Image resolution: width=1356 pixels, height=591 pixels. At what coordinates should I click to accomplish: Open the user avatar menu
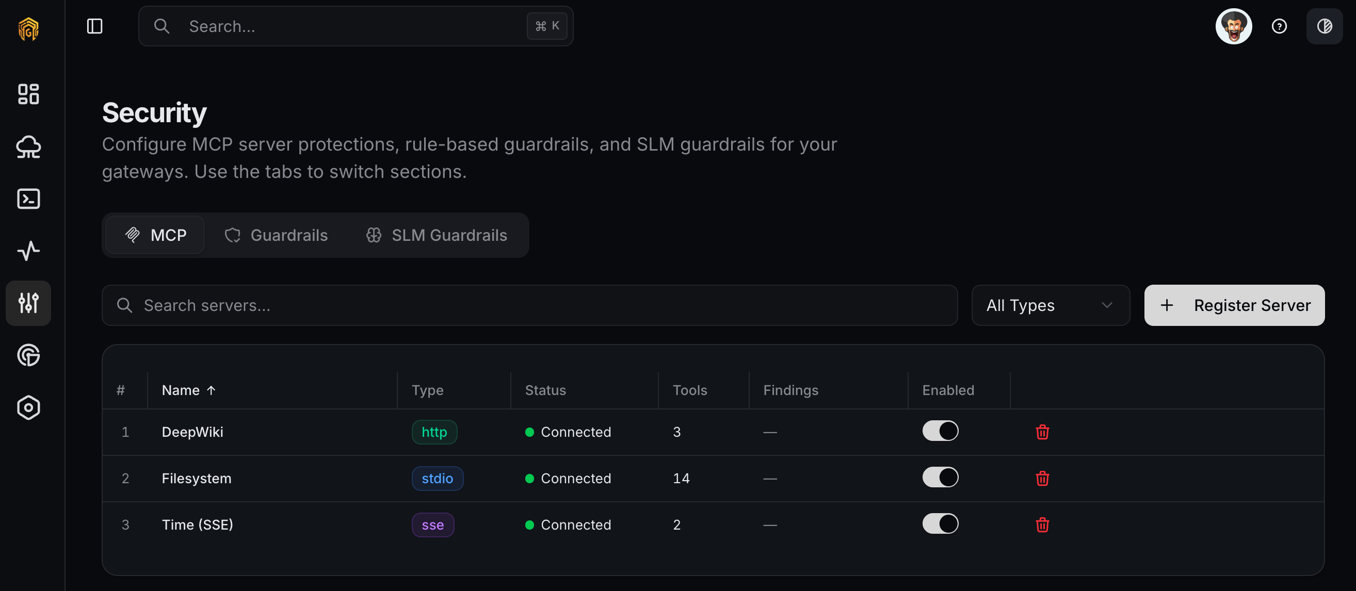(x=1233, y=26)
